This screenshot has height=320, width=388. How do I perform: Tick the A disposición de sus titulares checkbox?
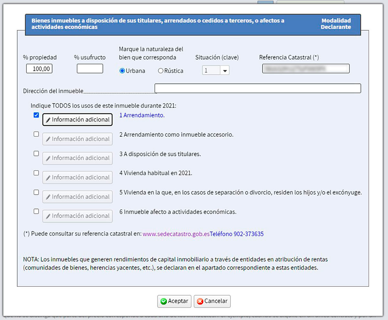36,154
